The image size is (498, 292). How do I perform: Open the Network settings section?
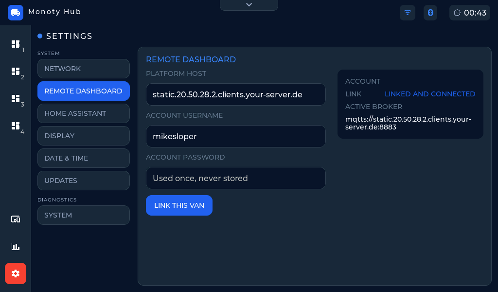(84, 69)
